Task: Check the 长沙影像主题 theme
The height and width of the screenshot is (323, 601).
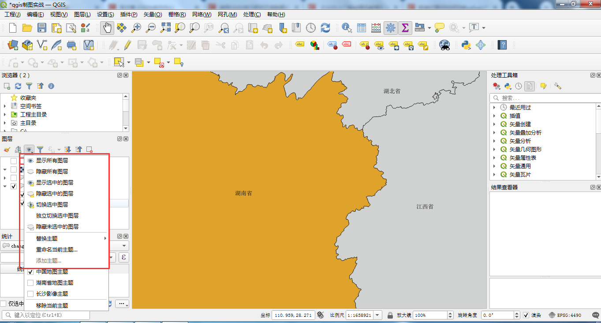Action: coord(30,293)
